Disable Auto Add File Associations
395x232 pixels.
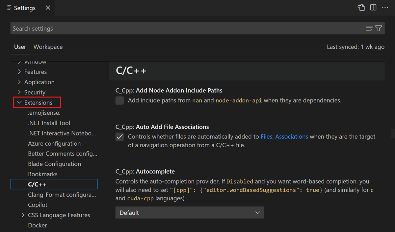[x=119, y=136]
